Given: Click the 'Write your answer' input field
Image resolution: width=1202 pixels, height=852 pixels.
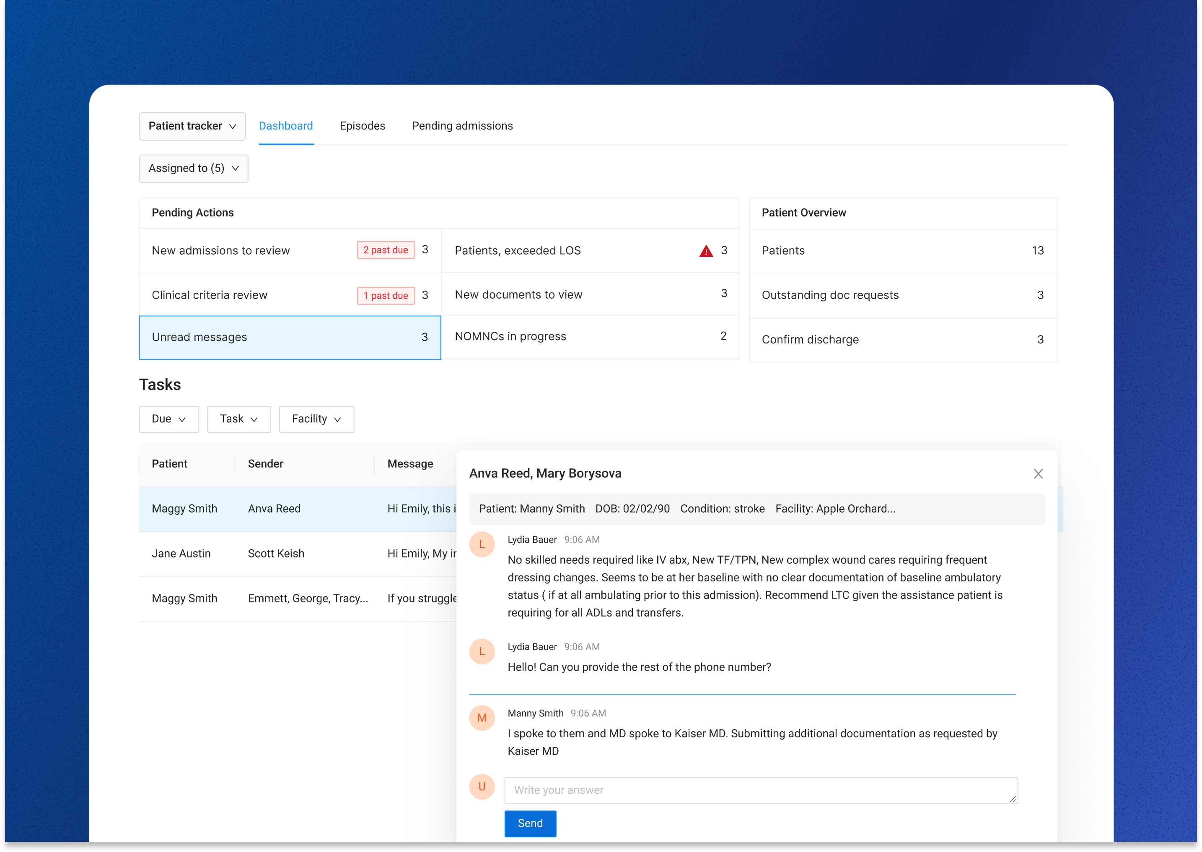Looking at the screenshot, I should click(x=760, y=790).
